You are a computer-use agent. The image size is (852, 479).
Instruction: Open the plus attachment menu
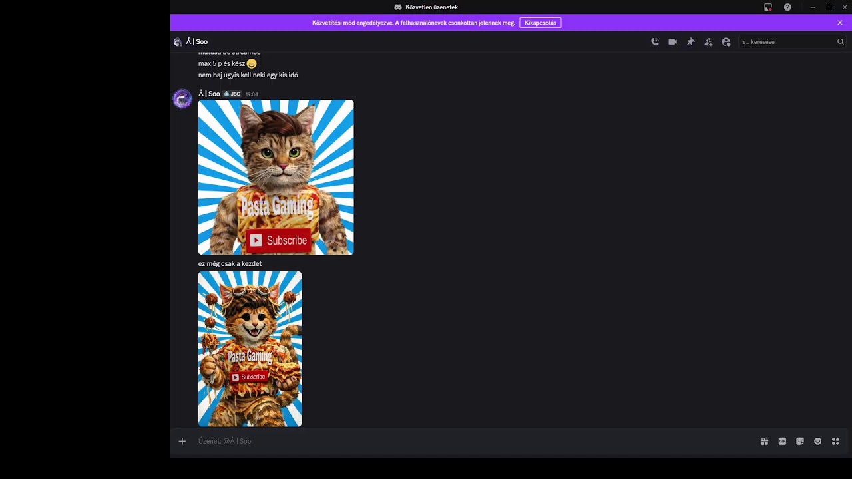[x=182, y=441]
